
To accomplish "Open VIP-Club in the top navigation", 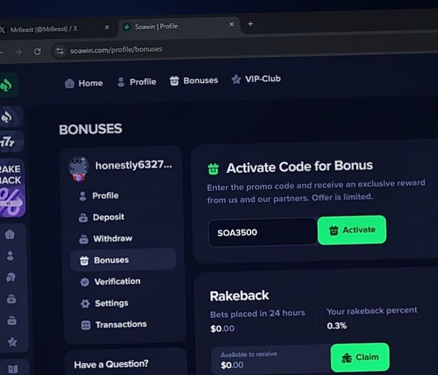I will [x=256, y=79].
